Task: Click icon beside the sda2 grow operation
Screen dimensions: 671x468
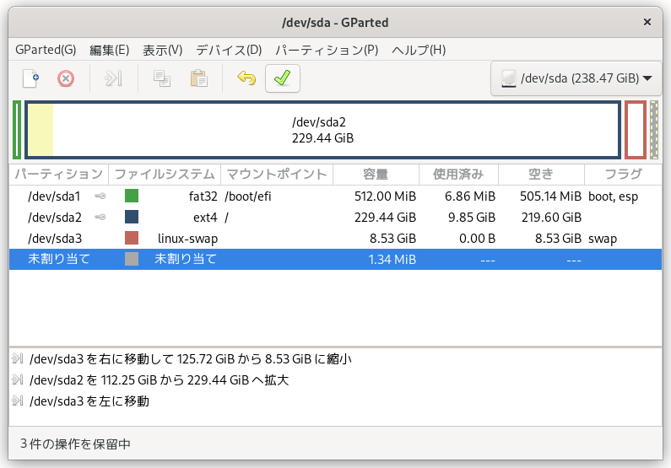Action: [18, 379]
